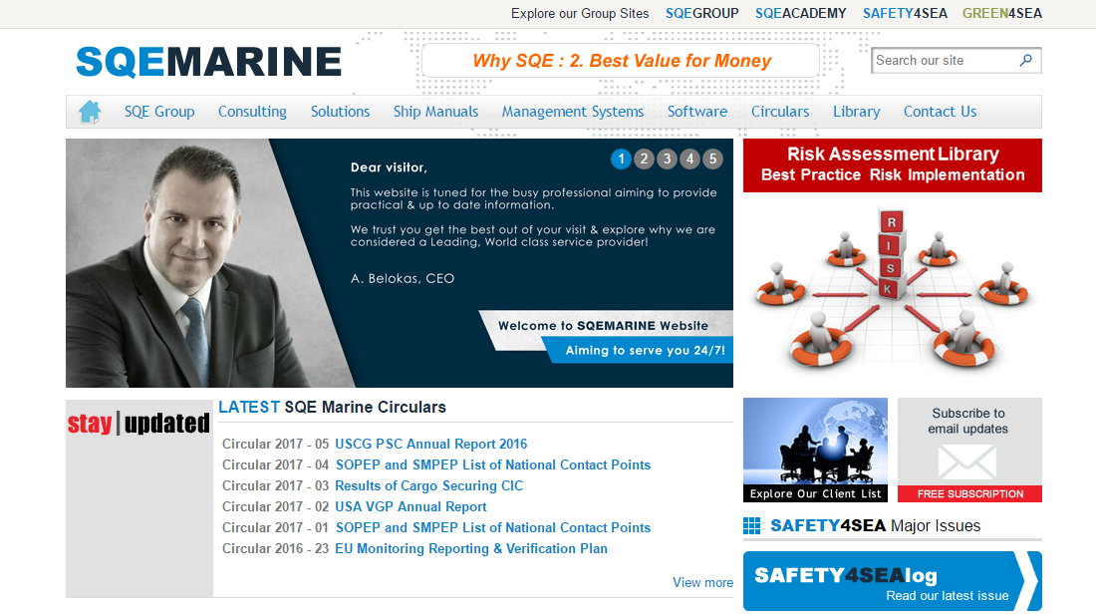Show slide 2 in the banner carousel
The width and height of the screenshot is (1096, 614).
(x=644, y=158)
